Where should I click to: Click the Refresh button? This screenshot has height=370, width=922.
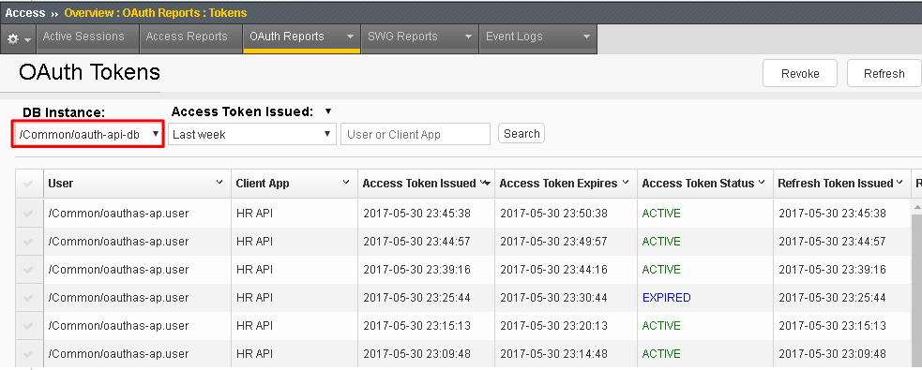coord(884,73)
